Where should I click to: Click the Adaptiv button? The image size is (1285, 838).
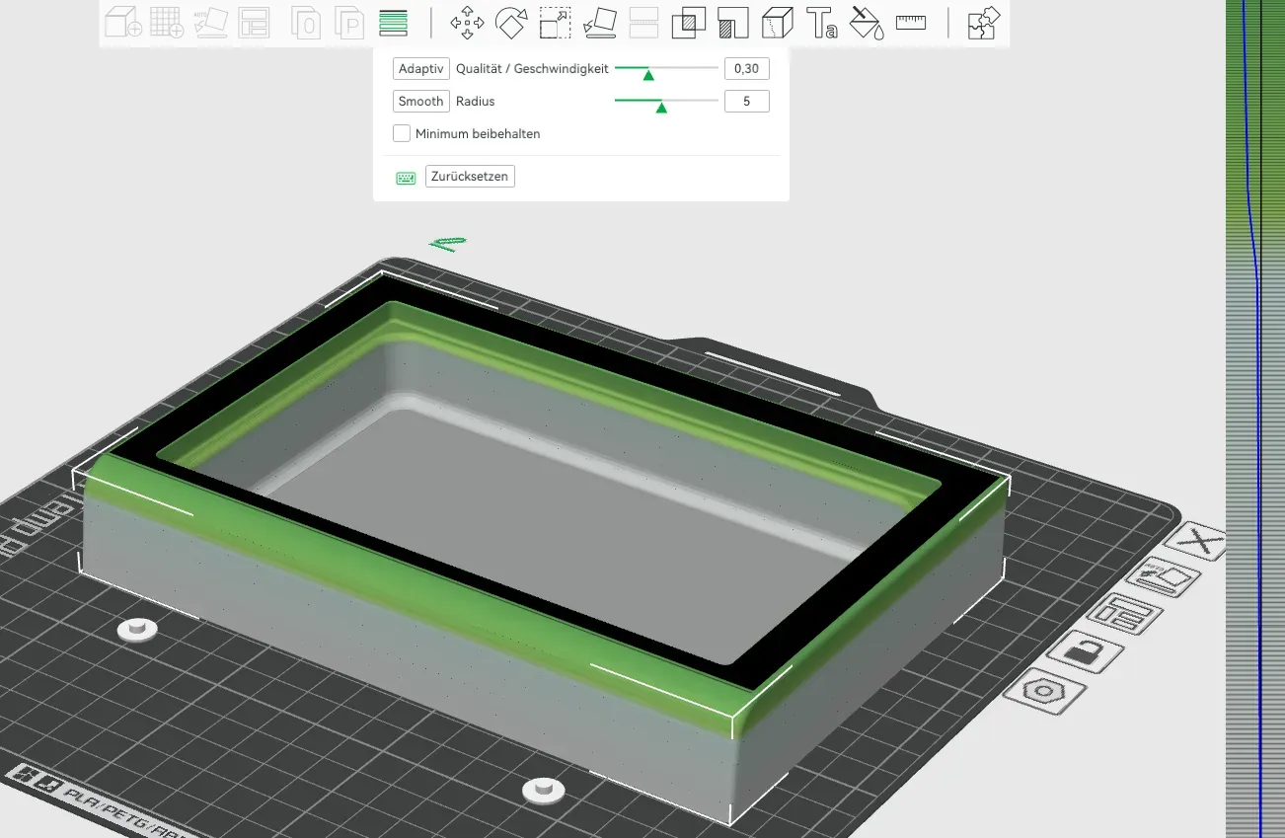[x=421, y=69]
